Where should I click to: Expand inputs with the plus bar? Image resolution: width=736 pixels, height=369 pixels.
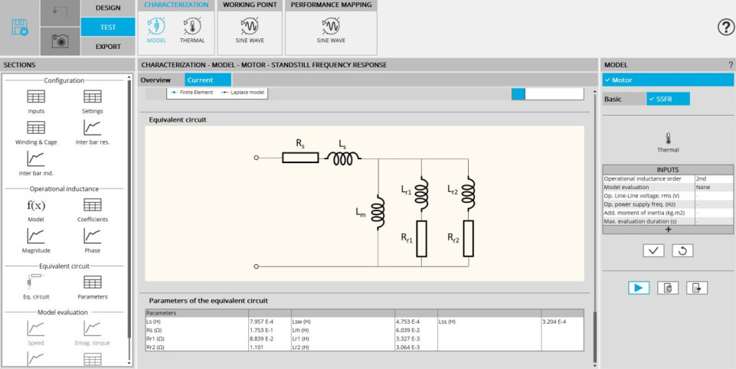coord(668,229)
